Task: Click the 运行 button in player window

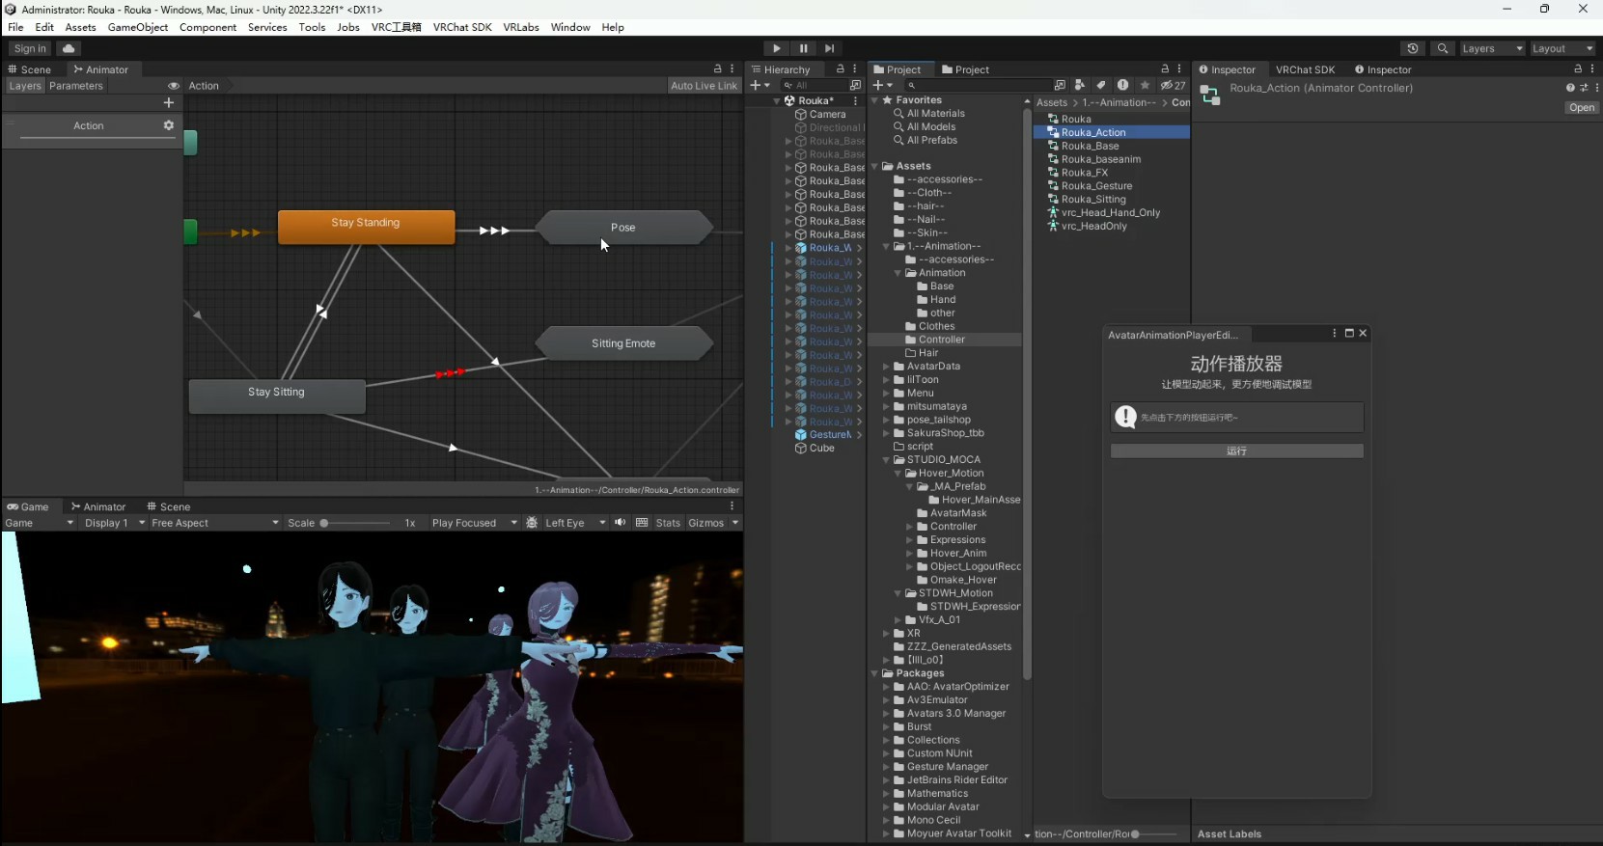Action: click(x=1236, y=450)
